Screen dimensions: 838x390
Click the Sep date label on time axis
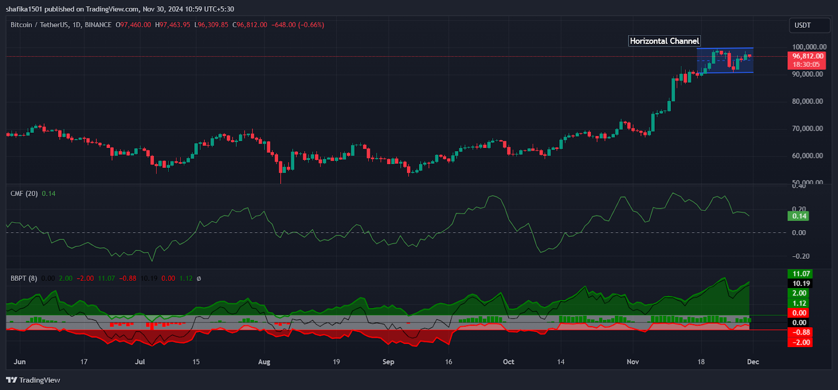(x=388, y=362)
